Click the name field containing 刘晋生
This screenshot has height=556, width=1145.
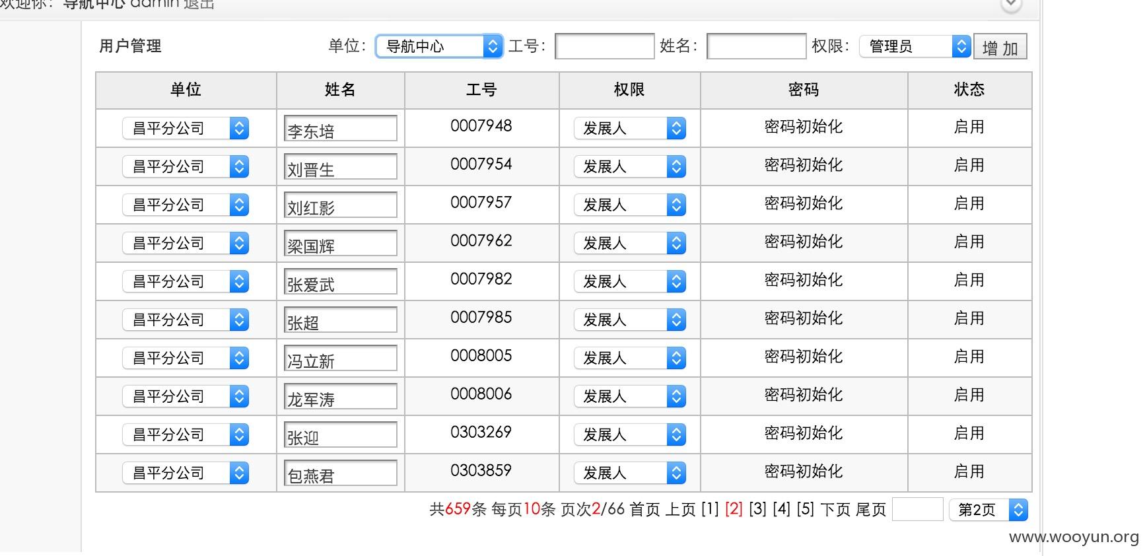341,167
